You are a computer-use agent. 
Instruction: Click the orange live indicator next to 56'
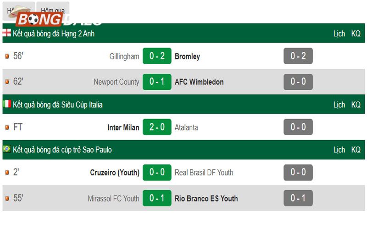tap(7, 56)
